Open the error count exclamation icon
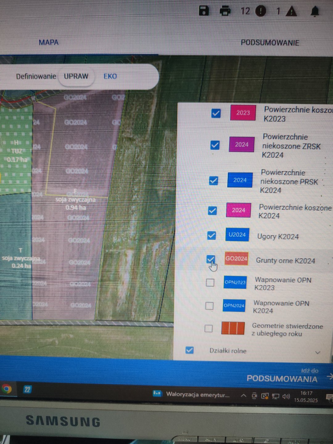The width and height of the screenshot is (333, 444). 261,11
